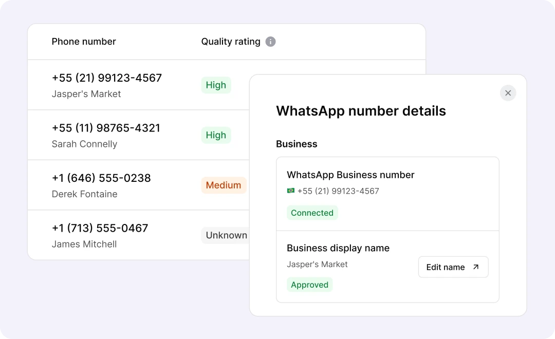
Task: Select Jasper's Market name in phone table
Action: pyautogui.click(x=86, y=94)
